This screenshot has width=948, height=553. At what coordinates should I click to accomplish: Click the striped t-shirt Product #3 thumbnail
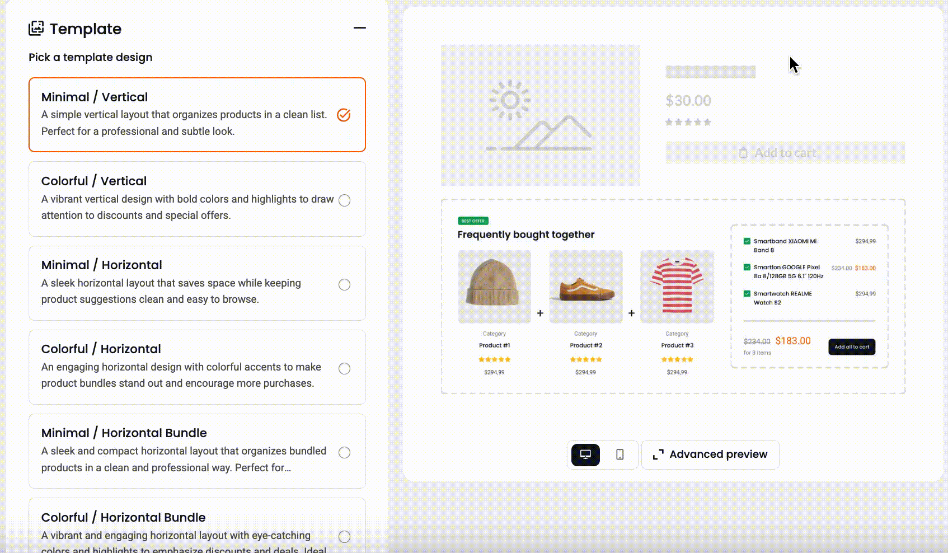tap(677, 287)
